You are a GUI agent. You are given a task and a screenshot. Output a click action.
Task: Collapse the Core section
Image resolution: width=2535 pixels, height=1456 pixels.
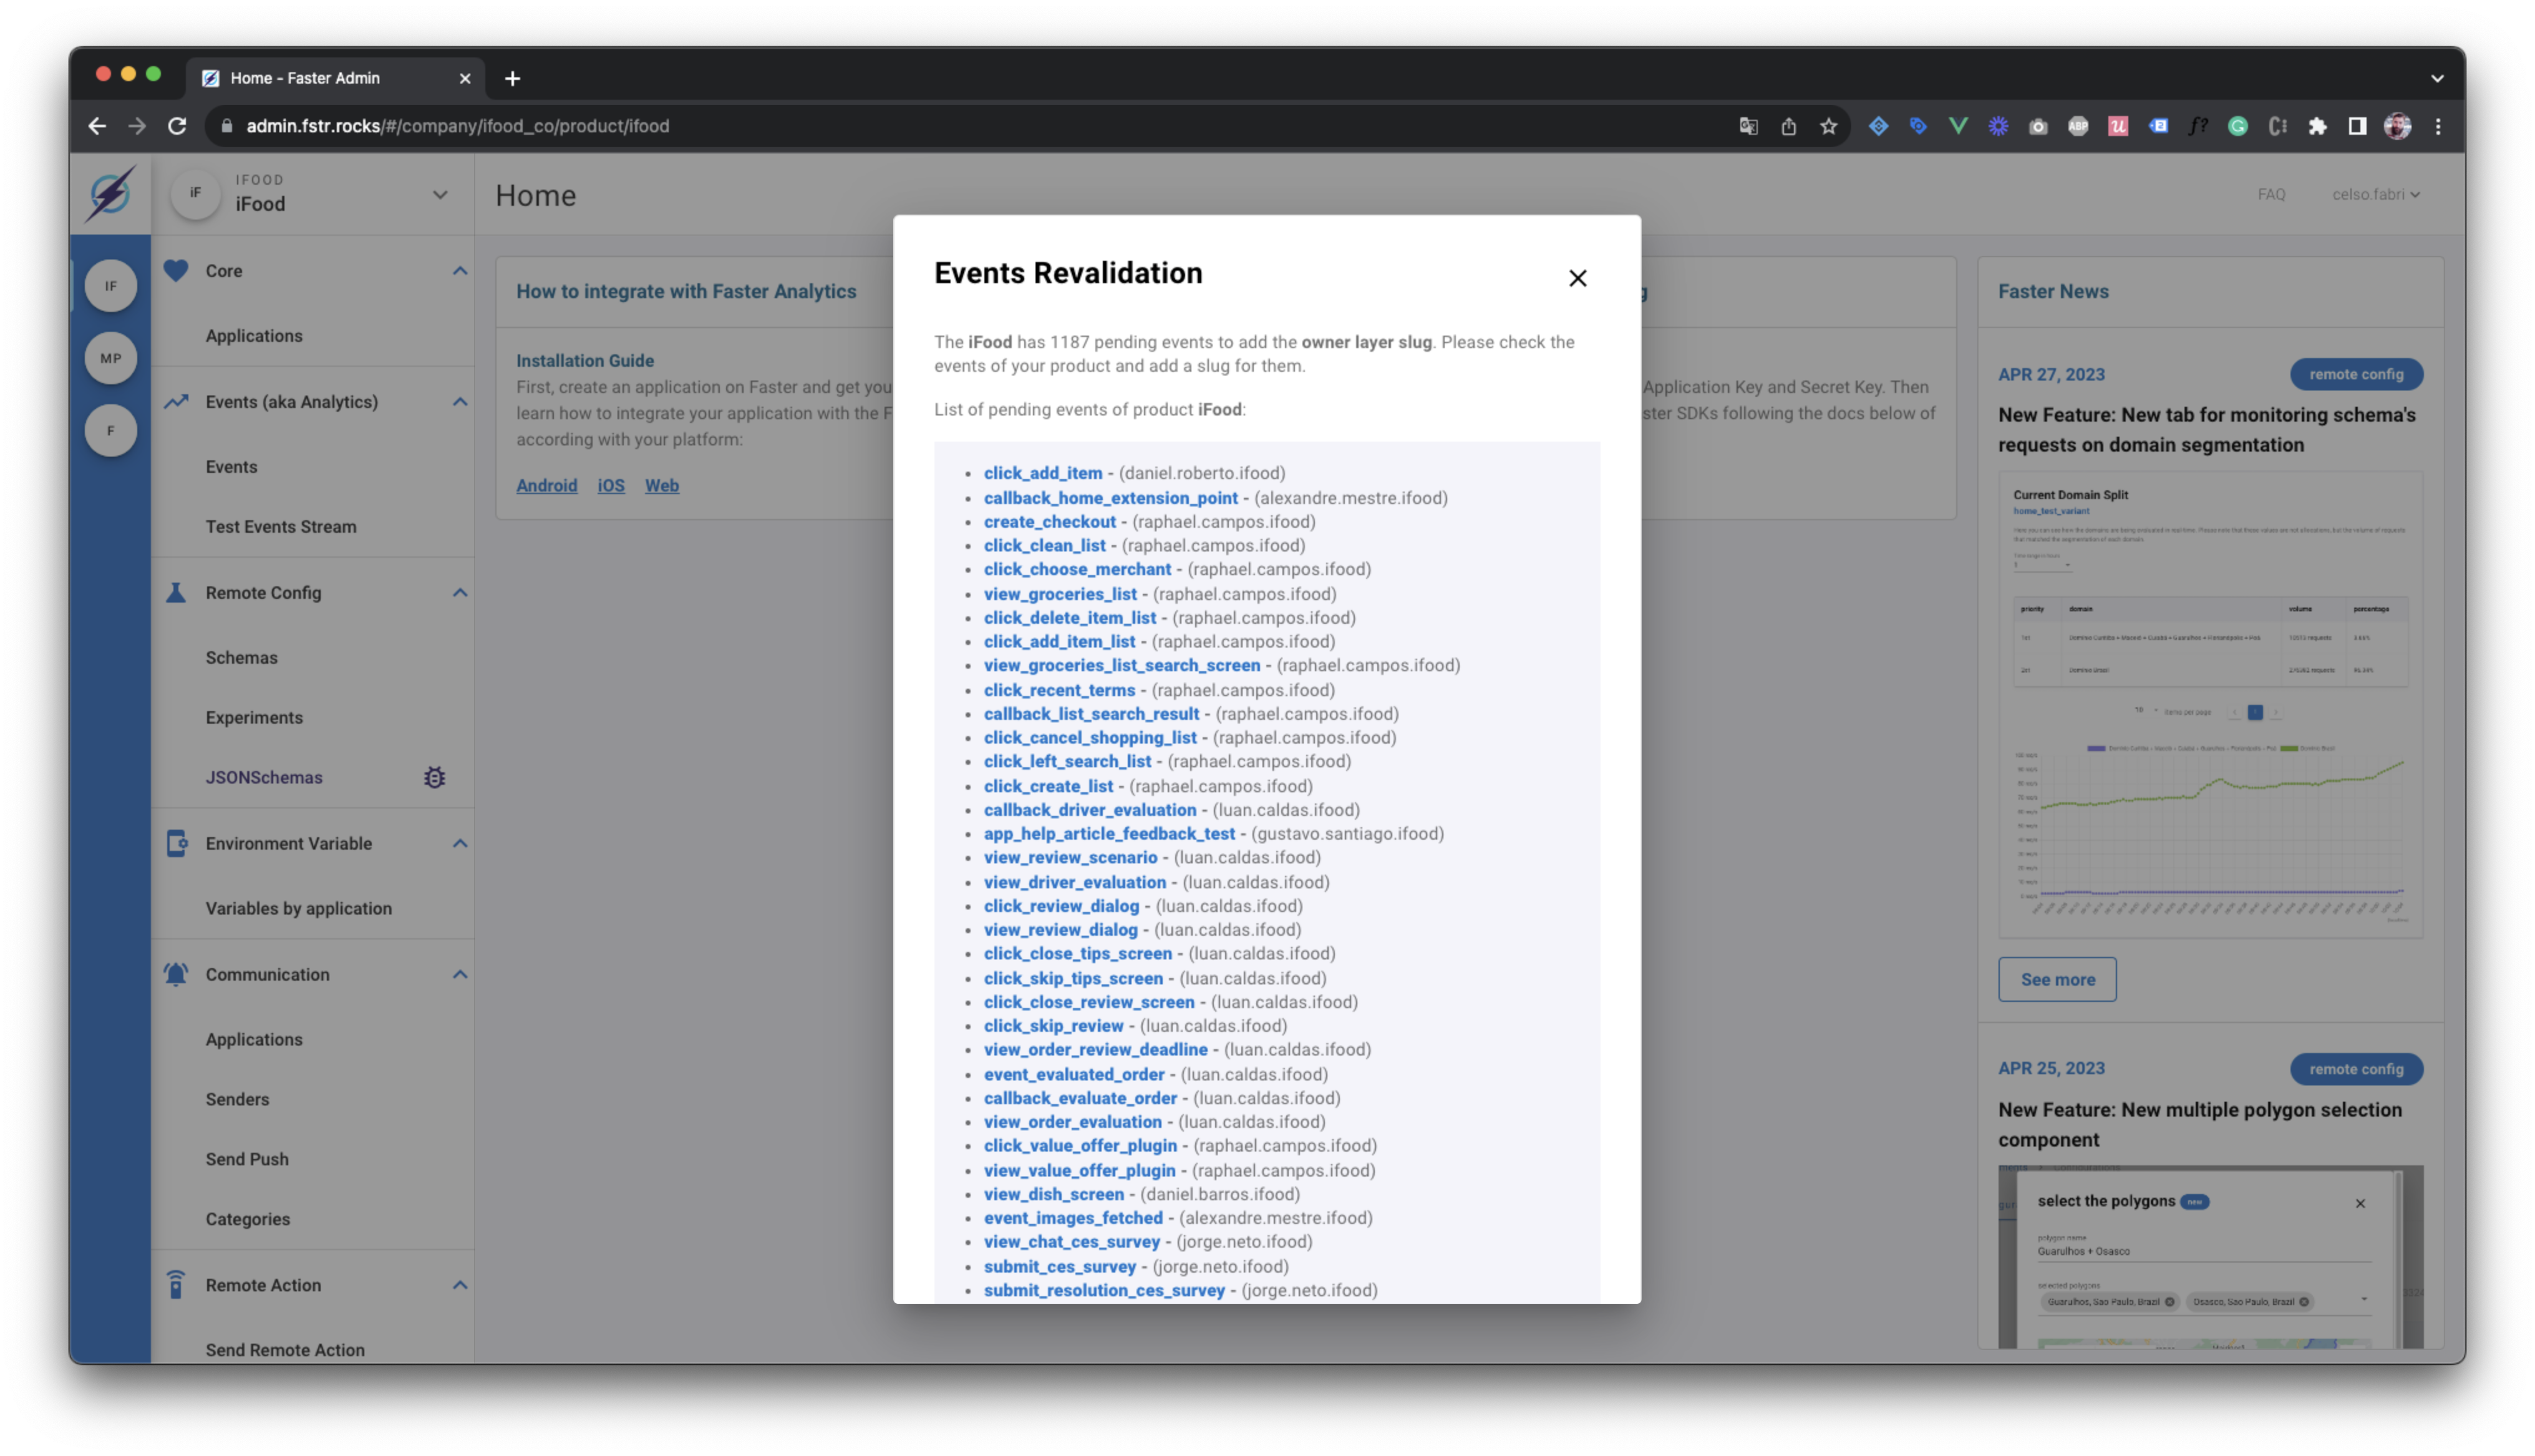click(460, 271)
